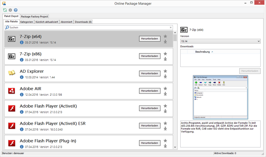Sort downloads by the Beschreibung column header
The height and width of the screenshot is (157, 266).
(202, 52)
